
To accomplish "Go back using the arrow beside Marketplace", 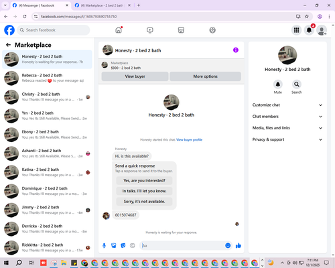I will pos(8,45).
